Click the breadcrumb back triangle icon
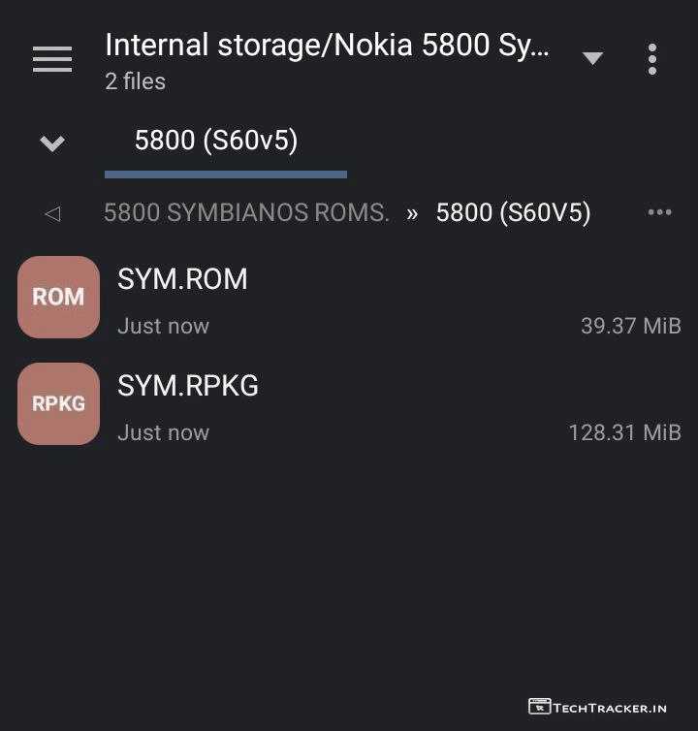 click(52, 213)
